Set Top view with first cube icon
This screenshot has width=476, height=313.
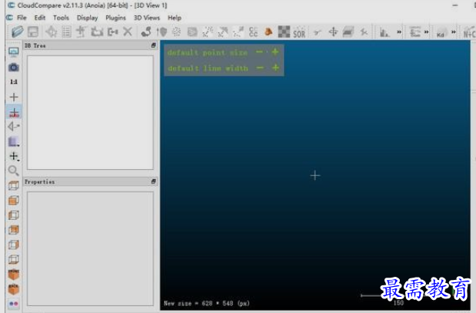(14, 185)
